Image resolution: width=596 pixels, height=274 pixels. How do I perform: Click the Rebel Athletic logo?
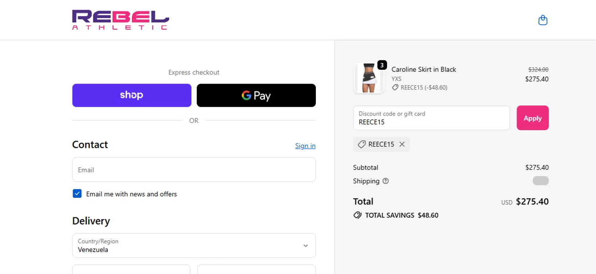(x=120, y=20)
